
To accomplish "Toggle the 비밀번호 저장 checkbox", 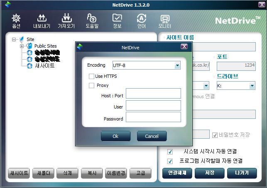I will 215,135.
